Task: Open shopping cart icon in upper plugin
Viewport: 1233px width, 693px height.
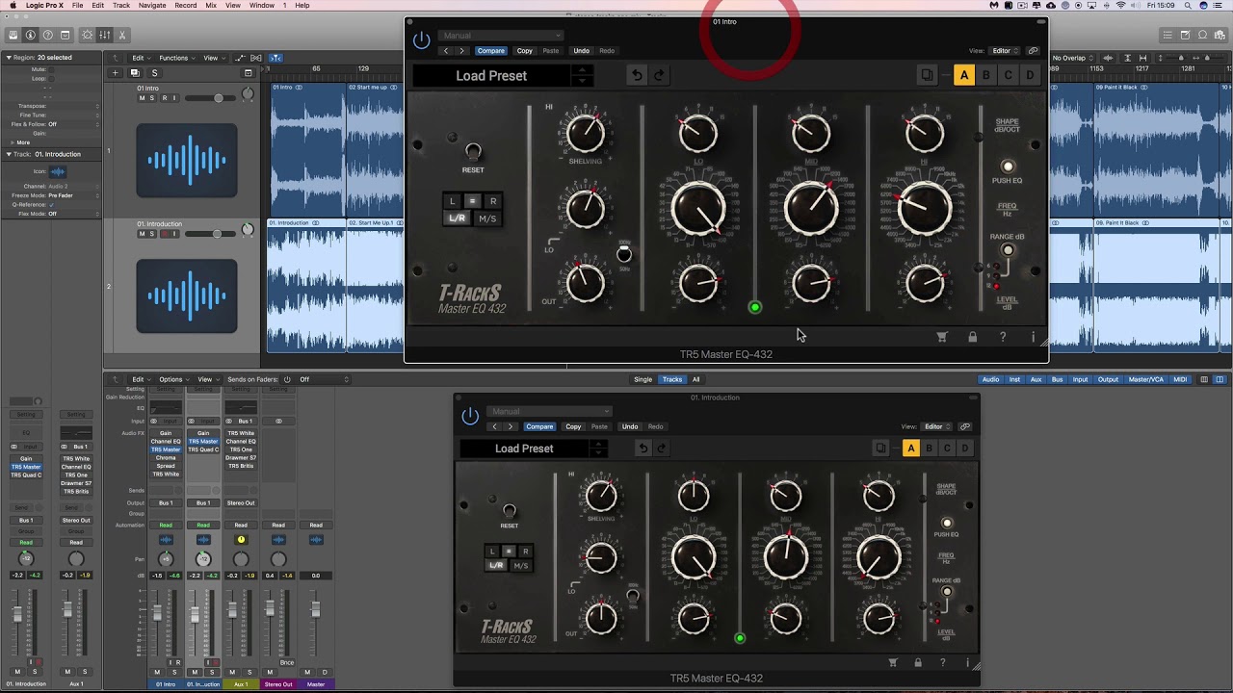Action: tap(942, 337)
